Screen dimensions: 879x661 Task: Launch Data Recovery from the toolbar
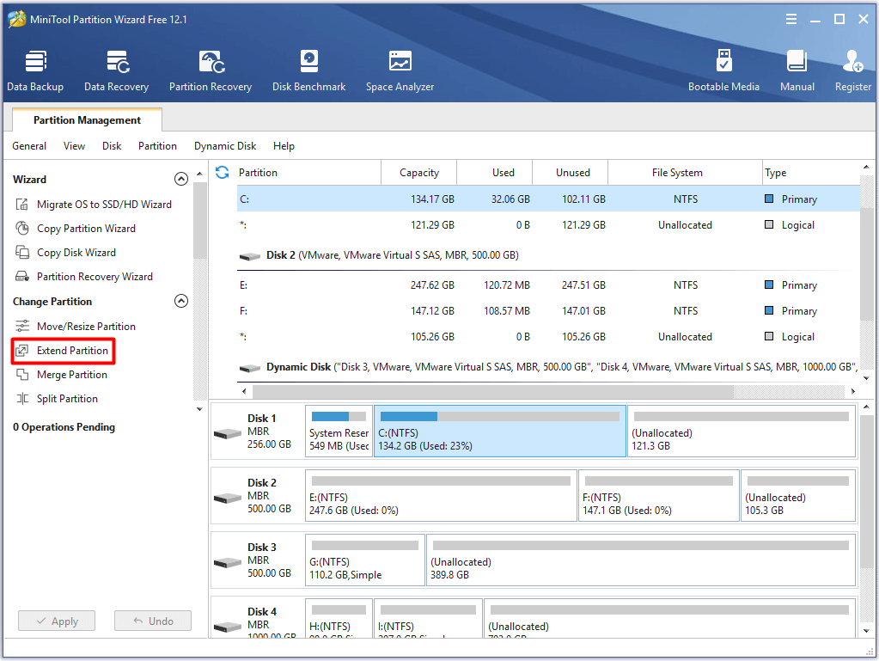pyautogui.click(x=117, y=71)
